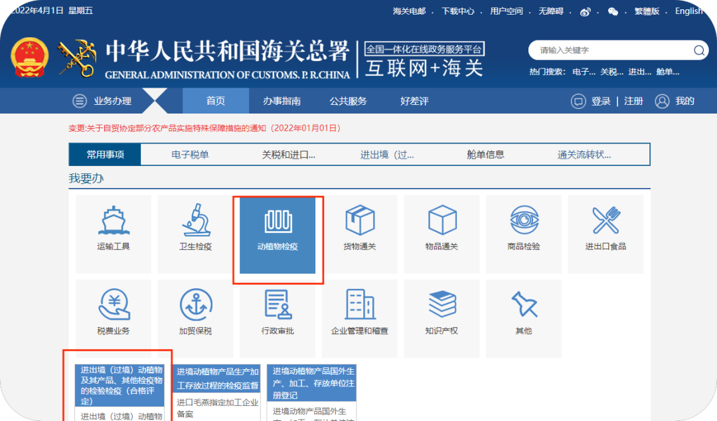Switch to the 首页 nav tab
Screen dimensions: 717x421
tap(216, 101)
